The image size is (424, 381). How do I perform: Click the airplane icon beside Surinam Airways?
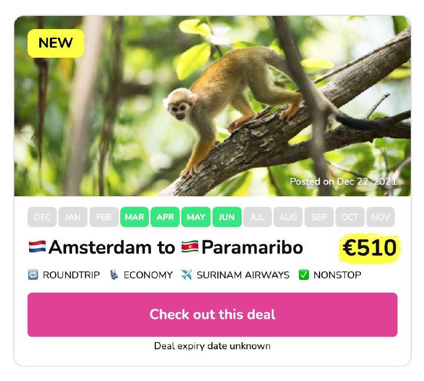tap(186, 275)
